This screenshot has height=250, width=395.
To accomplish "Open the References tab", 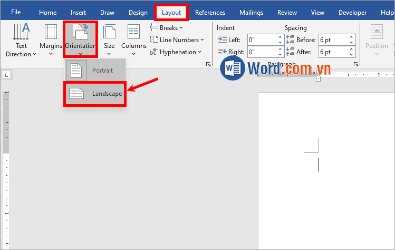I will [x=210, y=13].
